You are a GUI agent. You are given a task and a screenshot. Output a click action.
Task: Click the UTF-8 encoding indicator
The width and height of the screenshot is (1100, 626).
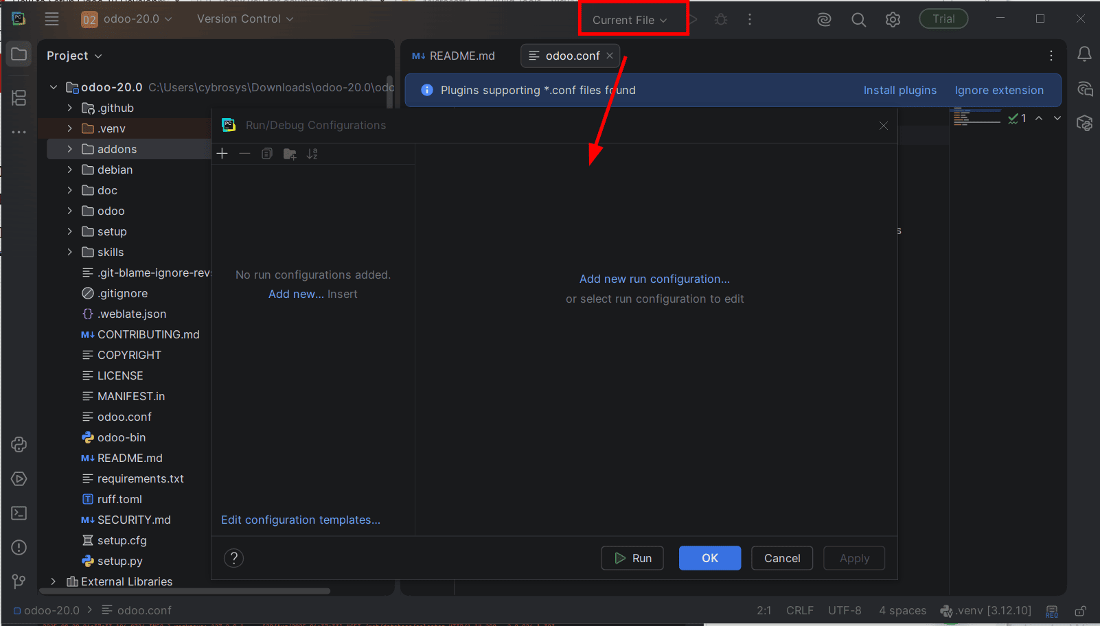click(845, 610)
